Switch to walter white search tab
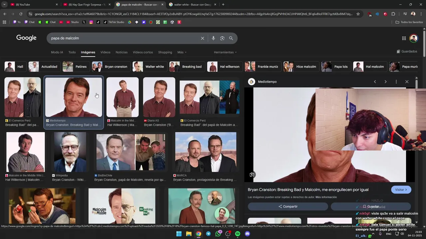The width and height of the screenshot is (426, 239). pos(192,5)
